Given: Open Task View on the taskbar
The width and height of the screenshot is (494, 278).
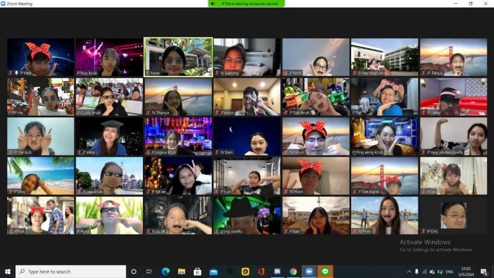Looking at the screenshot, I should pos(149,272).
